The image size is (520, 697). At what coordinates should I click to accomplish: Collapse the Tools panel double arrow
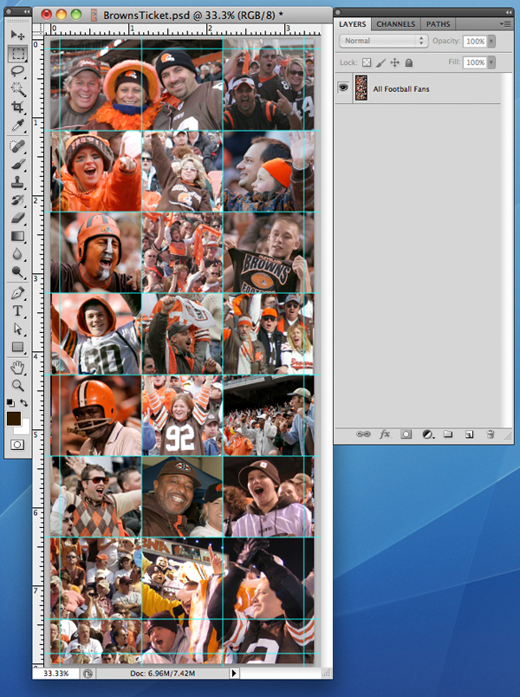pyautogui.click(x=27, y=11)
